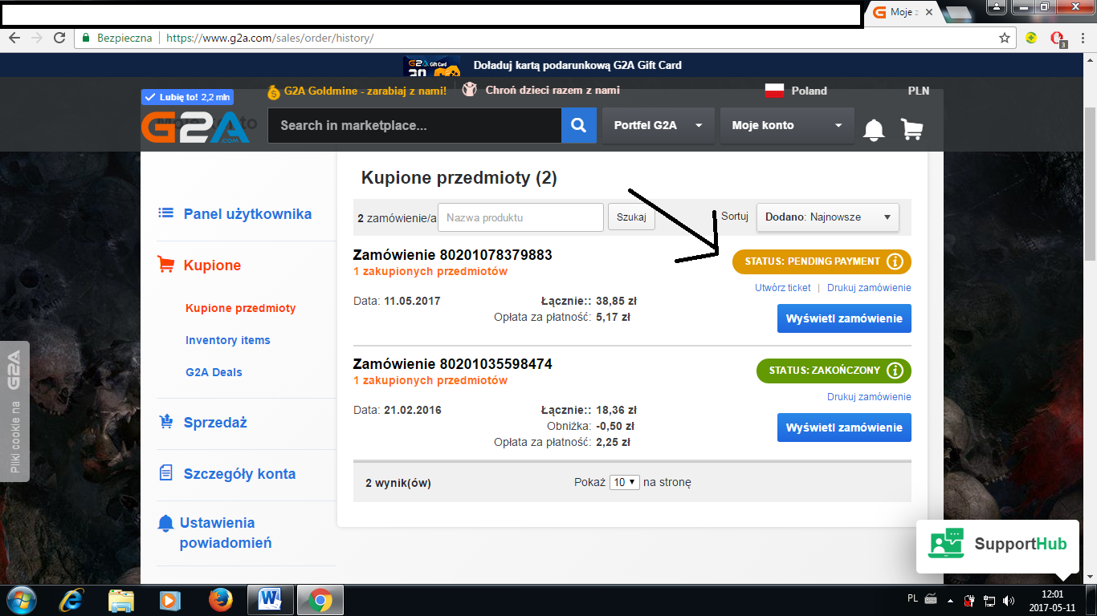Screen dimensions: 1097x616
Task: Click Status: Pending Payment badge
Action: click(x=822, y=261)
